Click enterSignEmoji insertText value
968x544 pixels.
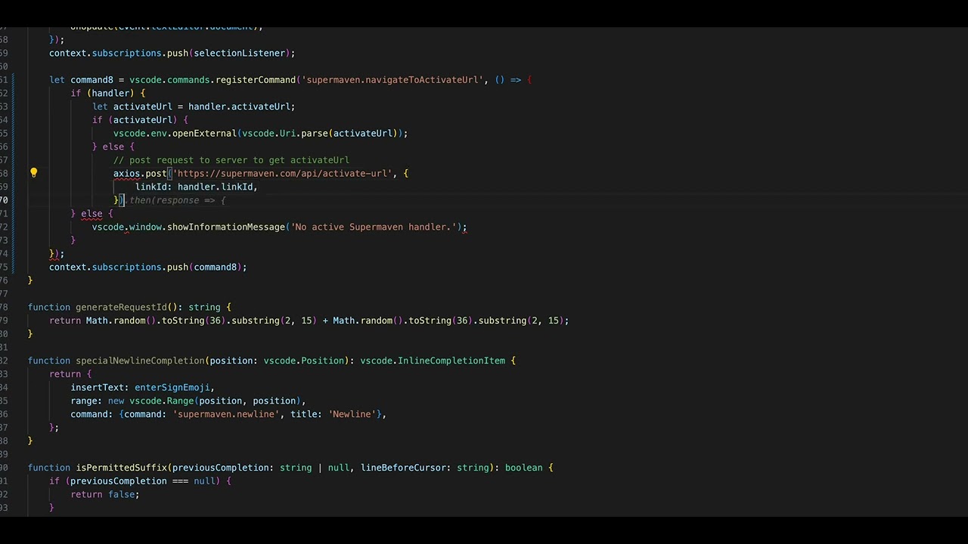tap(172, 387)
